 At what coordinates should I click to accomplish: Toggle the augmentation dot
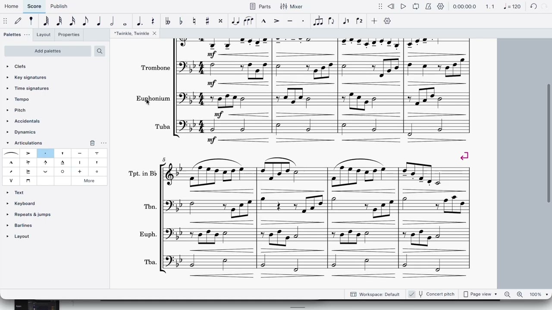pos(139,21)
